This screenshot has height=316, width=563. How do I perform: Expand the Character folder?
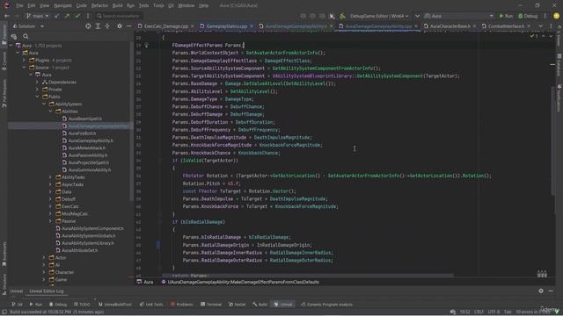pos(44,272)
